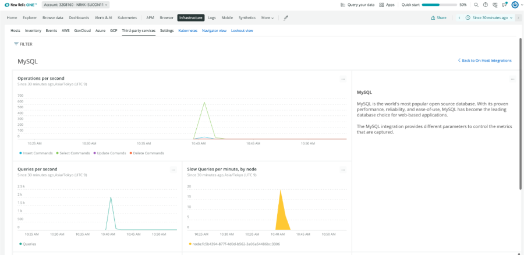Click the feedback chat icon
The width and height of the screenshot is (524, 255).
coord(495,5)
